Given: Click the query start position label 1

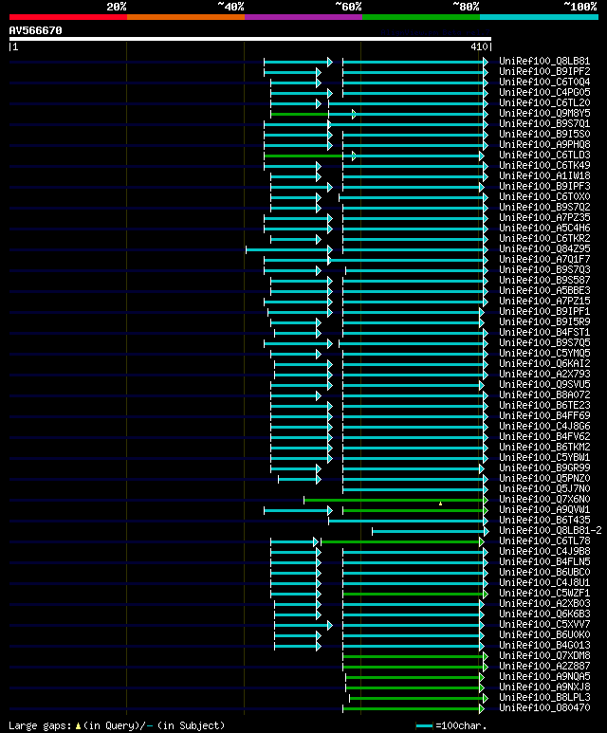Looking at the screenshot, I should click(15, 46).
